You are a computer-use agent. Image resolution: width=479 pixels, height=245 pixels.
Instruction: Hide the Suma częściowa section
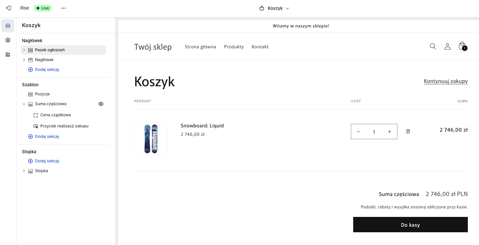coord(101,104)
